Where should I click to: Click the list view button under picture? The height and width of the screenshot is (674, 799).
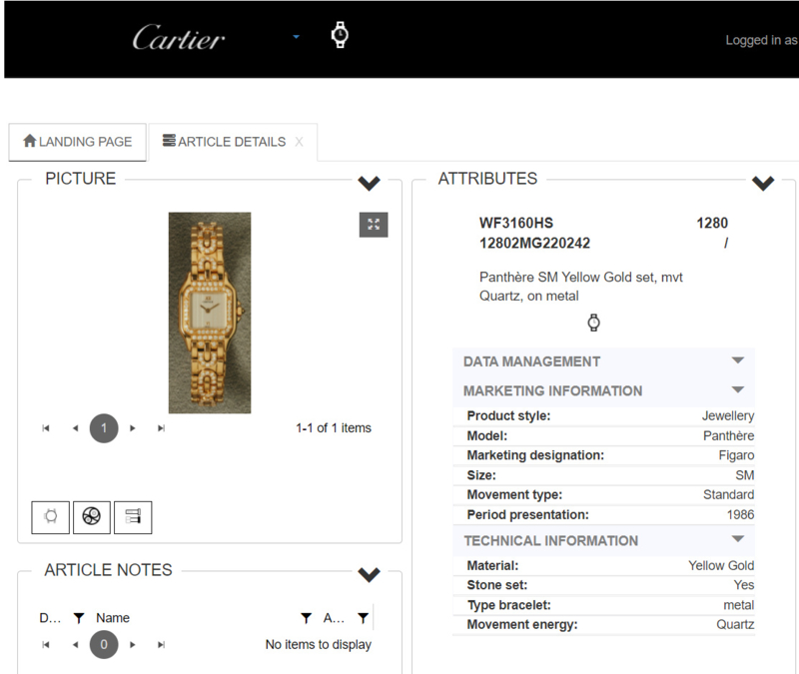(x=133, y=517)
